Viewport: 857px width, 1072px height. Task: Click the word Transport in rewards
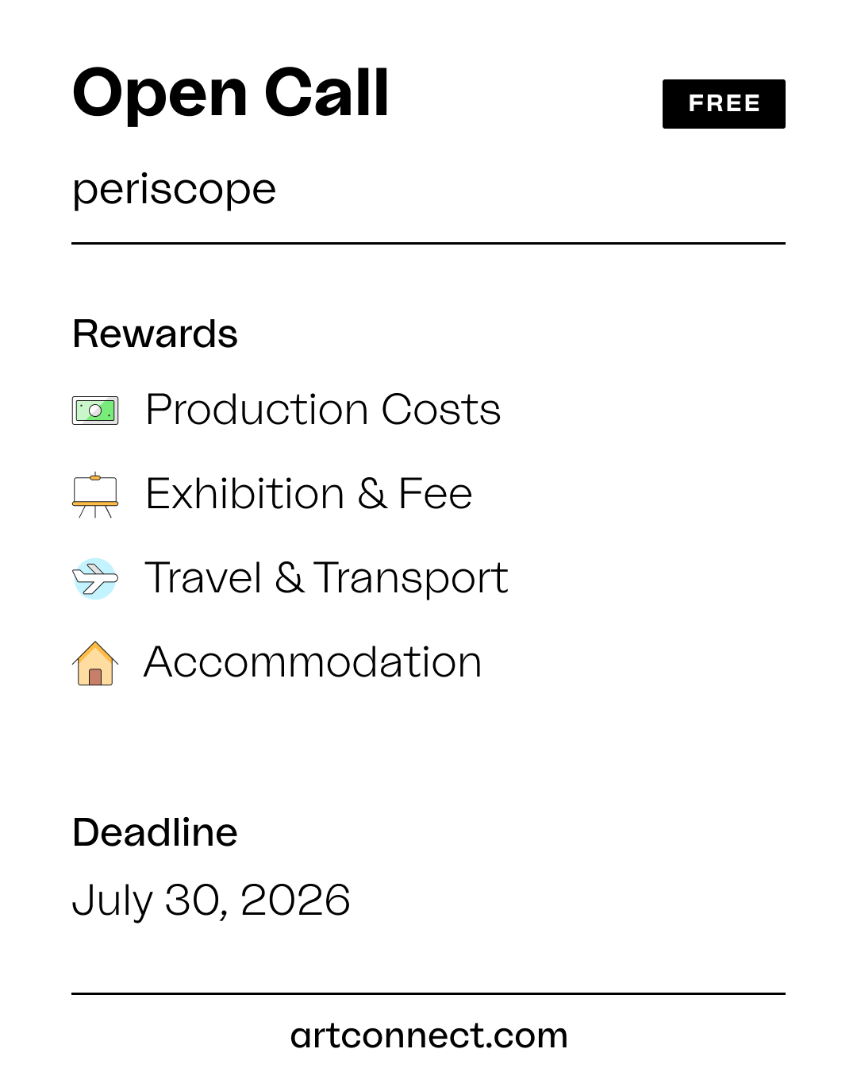point(410,578)
